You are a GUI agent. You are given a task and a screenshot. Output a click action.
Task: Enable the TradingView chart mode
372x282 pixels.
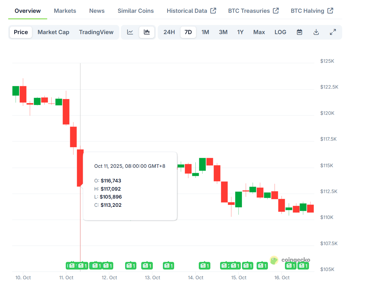click(96, 32)
